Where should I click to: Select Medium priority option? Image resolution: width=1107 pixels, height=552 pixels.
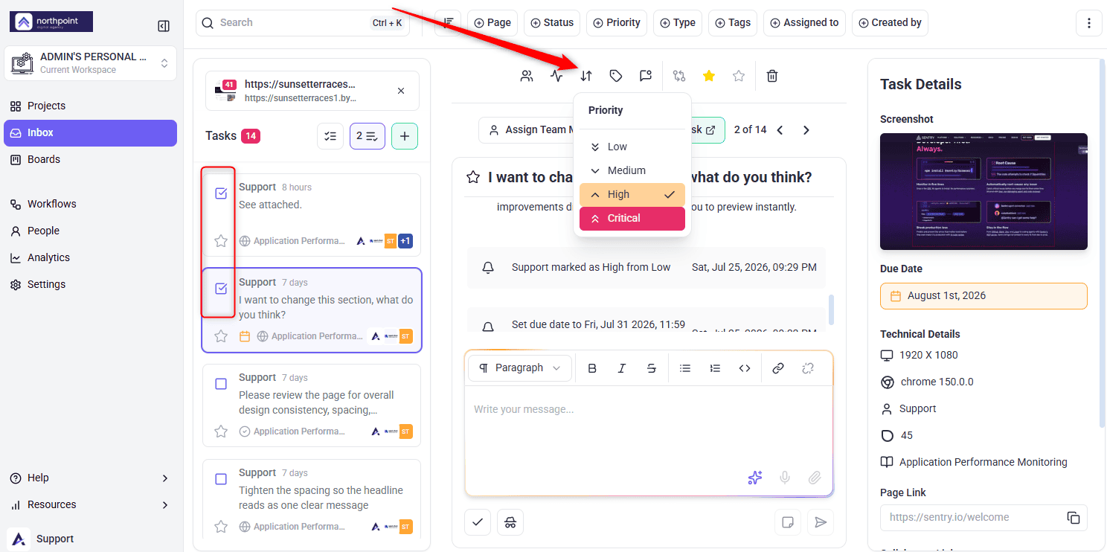click(x=632, y=170)
